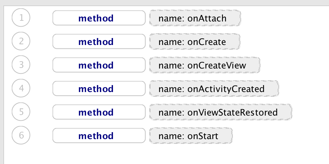Click the name: onActivityCreated property field
Viewport: 329px width, 164px height.
pyautogui.click(x=214, y=89)
